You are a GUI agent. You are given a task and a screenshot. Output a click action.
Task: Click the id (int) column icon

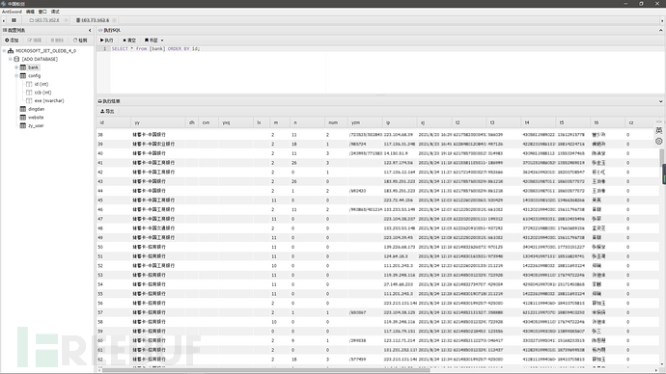29,84
